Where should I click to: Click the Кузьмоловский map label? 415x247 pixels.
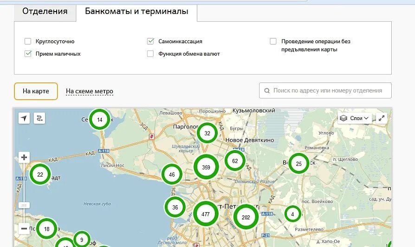tap(254, 111)
